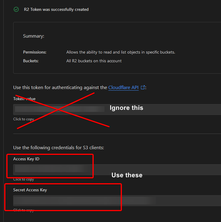This screenshot has width=221, height=222.
Task: Click the 'Access Key ID' field label
Action: click(26, 159)
